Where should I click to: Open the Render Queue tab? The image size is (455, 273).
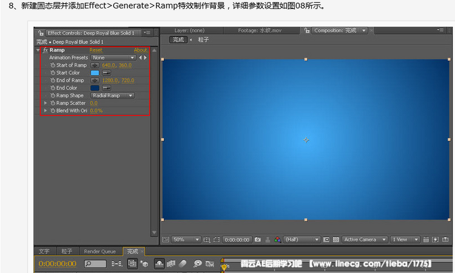(x=100, y=252)
